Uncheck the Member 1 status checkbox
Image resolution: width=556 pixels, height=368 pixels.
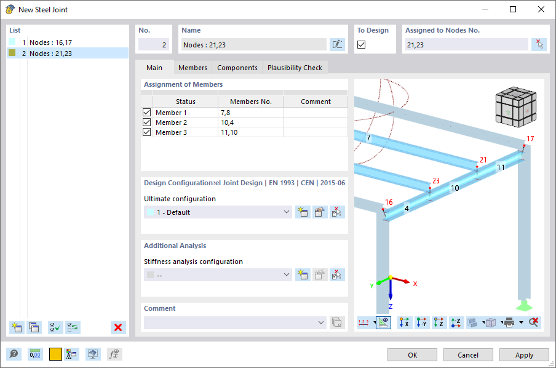(x=147, y=113)
